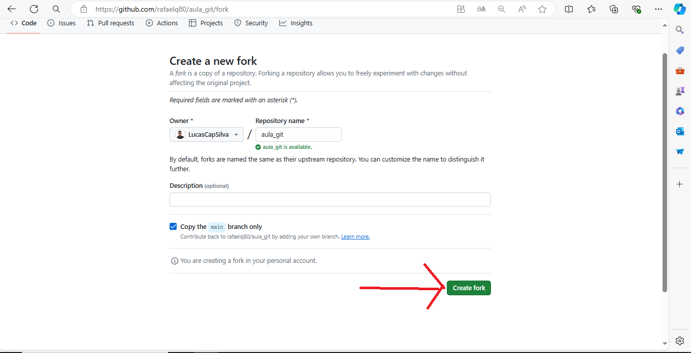
Task: Open the sidebar paper plane Drop icon
Action: 680,151
